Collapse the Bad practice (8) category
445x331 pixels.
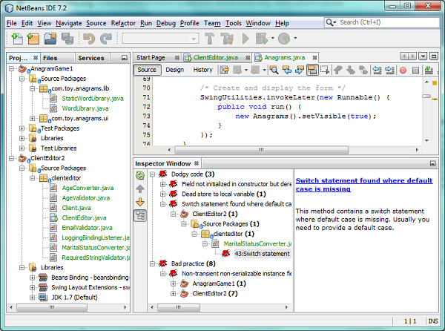click(x=152, y=263)
